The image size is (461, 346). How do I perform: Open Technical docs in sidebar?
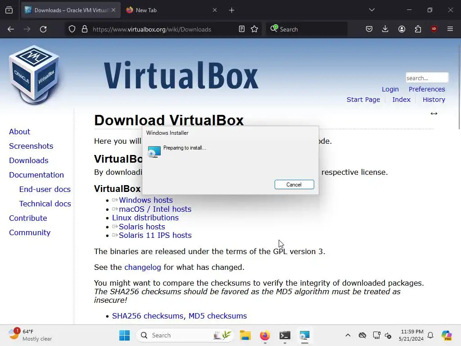[x=45, y=204]
